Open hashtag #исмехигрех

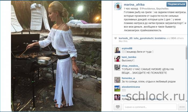132,30
